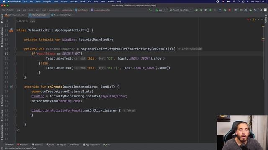Image resolution: width=268 pixels, height=150 pixels.
Task: Click the Profile app gauge icon
Action: pyautogui.click(x=220, y=10)
